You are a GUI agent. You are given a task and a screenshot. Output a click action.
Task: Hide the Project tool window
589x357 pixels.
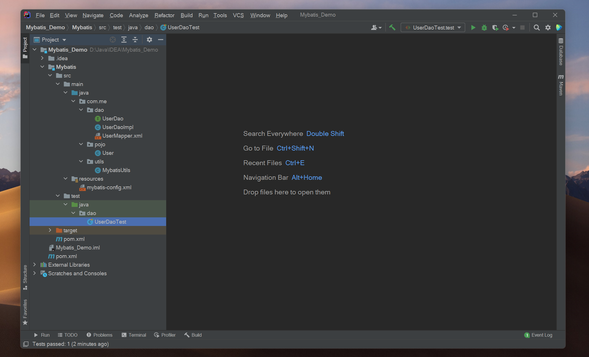click(x=161, y=40)
